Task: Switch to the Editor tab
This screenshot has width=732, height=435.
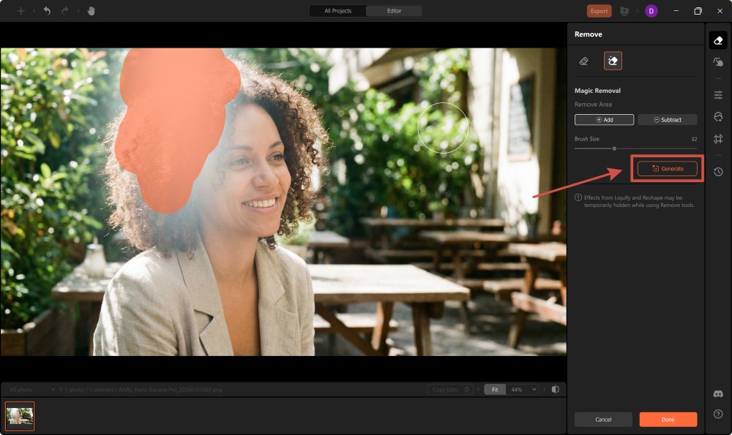Action: click(394, 11)
